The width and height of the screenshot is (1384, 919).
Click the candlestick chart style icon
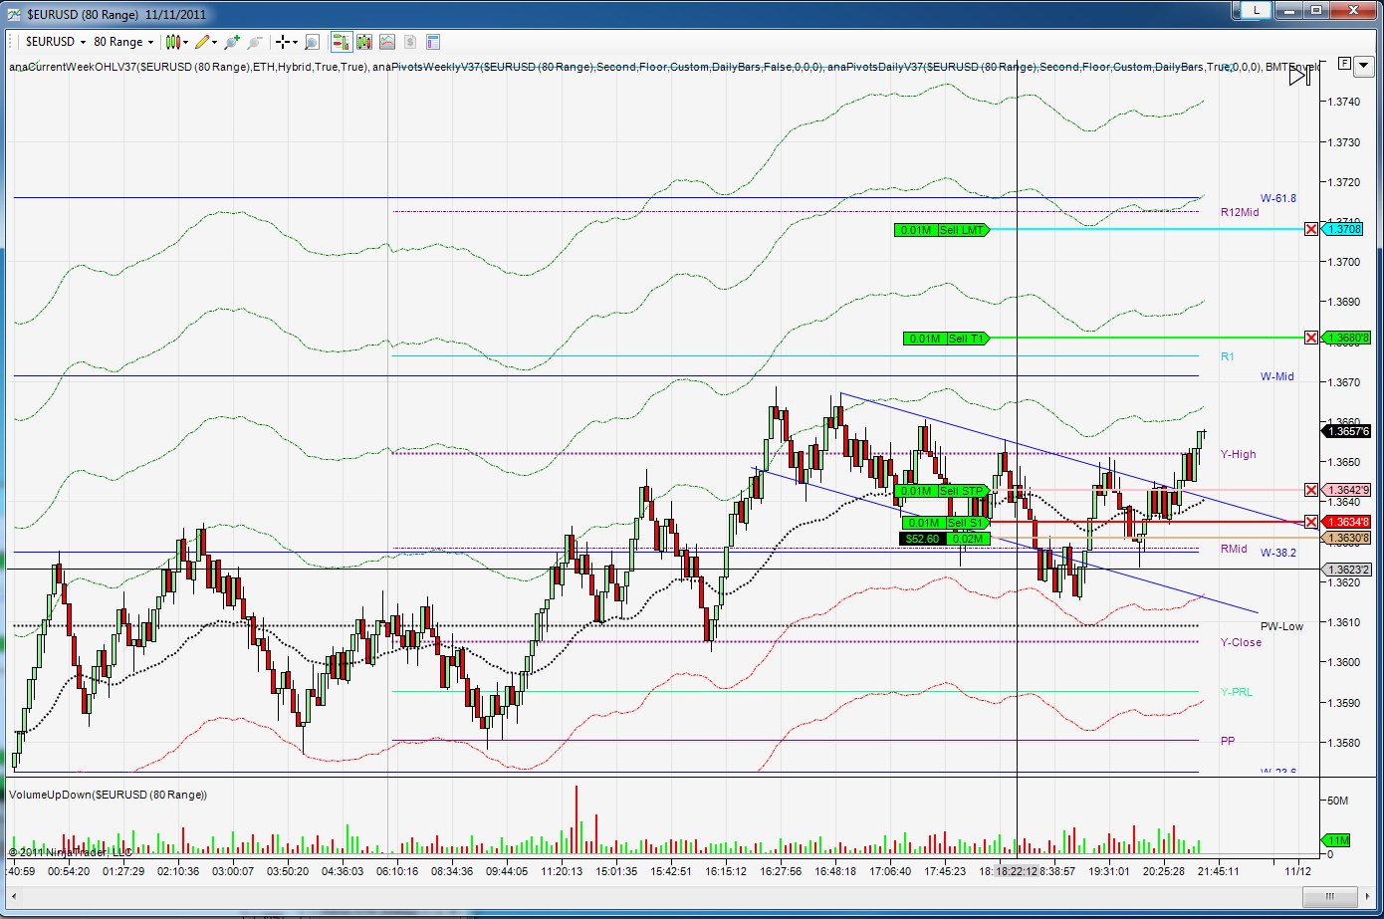point(172,42)
